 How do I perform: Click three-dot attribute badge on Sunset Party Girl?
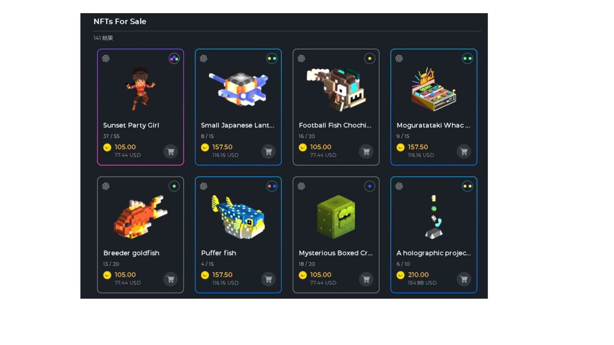(174, 58)
